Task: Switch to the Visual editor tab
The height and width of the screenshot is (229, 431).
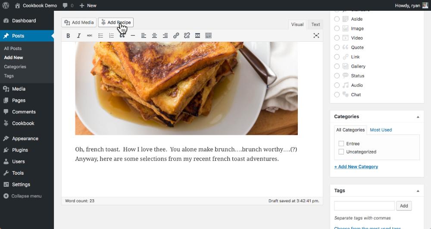Action: point(297,25)
